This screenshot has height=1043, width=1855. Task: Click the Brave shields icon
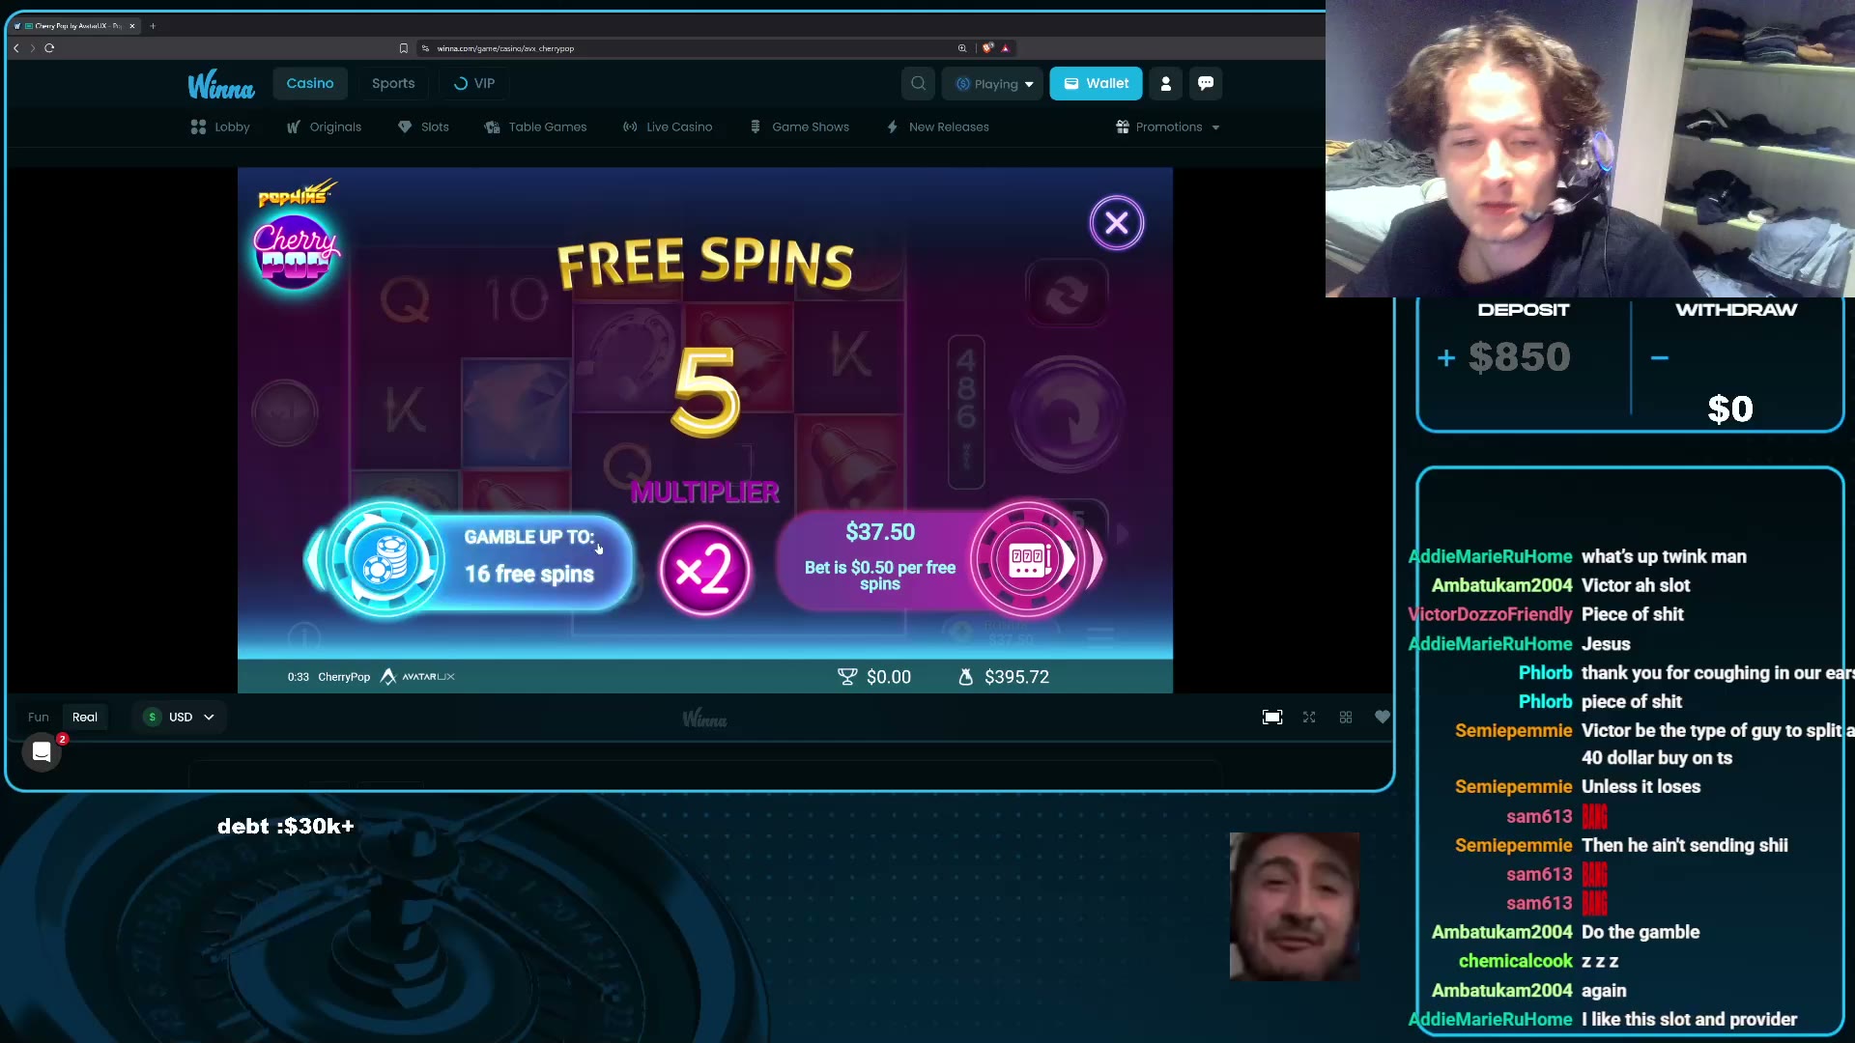click(x=987, y=48)
